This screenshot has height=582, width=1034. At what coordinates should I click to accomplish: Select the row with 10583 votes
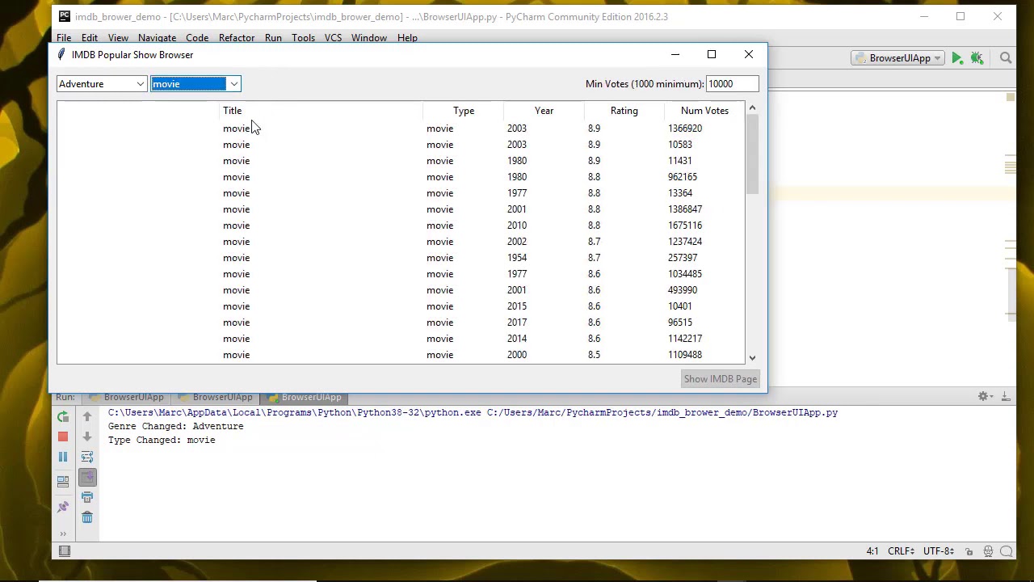tap(401, 145)
